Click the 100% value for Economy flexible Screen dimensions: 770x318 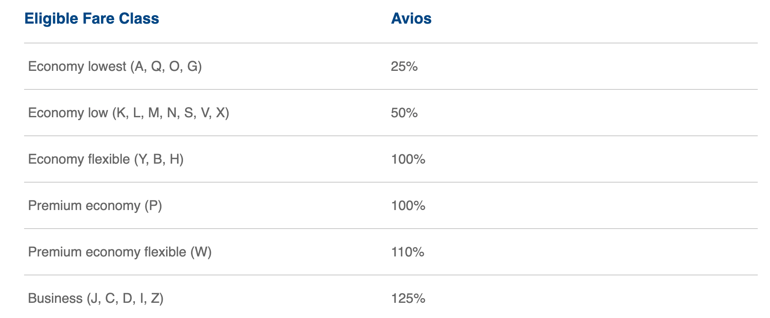(x=408, y=159)
